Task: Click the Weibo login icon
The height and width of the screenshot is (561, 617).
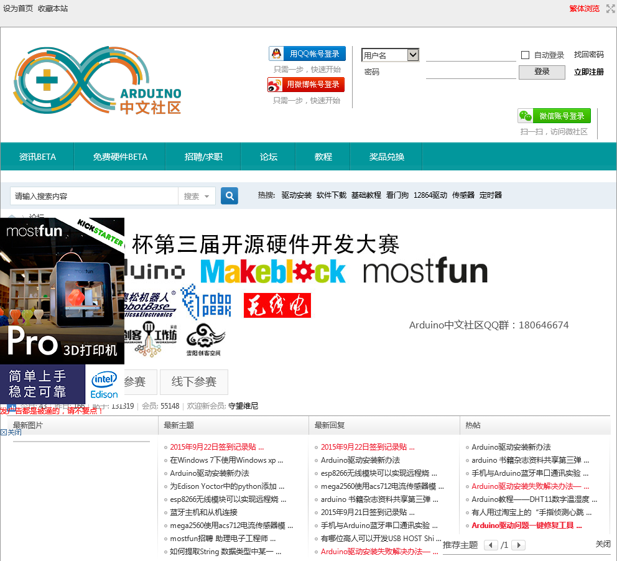Action: click(x=275, y=85)
